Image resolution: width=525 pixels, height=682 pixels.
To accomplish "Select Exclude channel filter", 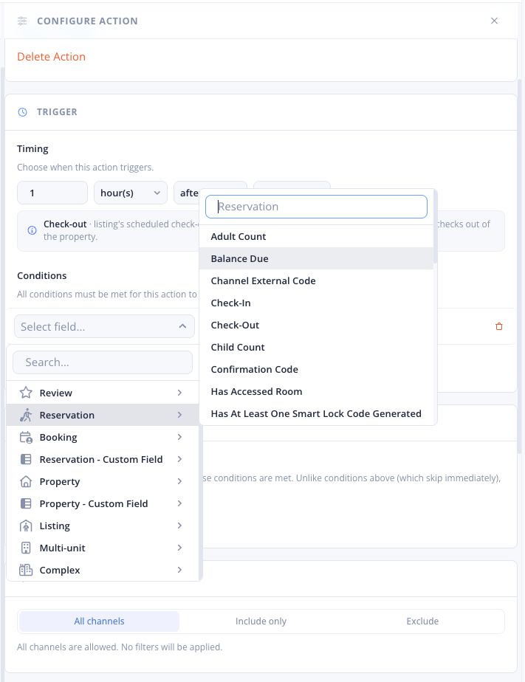I will [422, 621].
